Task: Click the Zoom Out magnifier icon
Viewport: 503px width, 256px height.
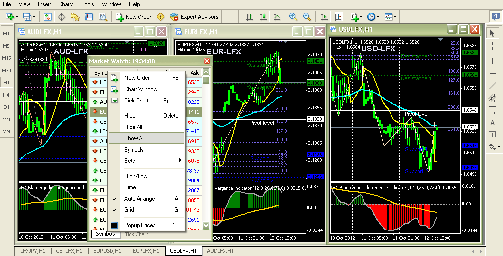Action: (x=307, y=17)
